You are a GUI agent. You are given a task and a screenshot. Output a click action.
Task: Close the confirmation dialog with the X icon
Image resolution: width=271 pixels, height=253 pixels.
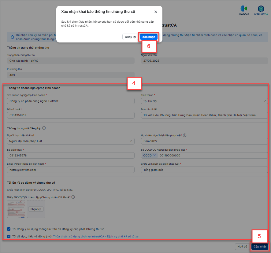156,12
